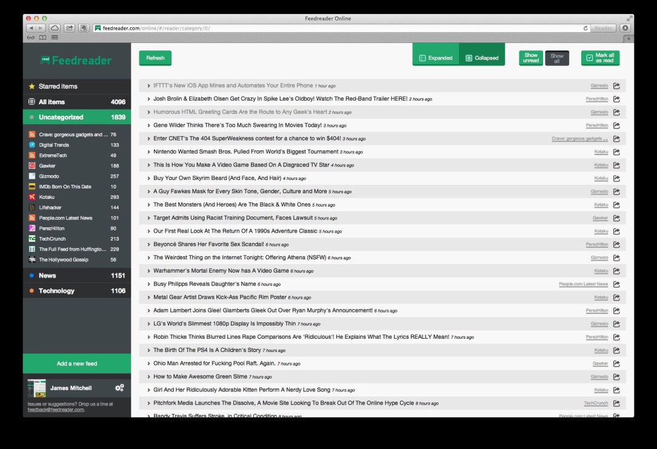This screenshot has height=449, width=657.
Task: Click PerezHilton feed icon in sidebar
Action: [32, 228]
